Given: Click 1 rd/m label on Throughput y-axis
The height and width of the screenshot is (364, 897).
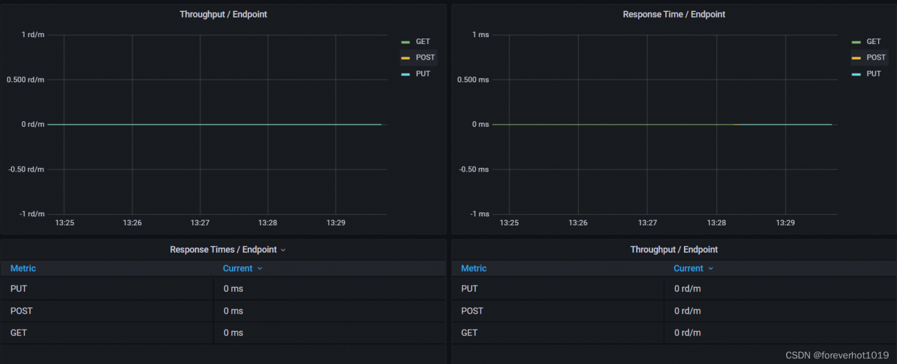Looking at the screenshot, I should 32,35.
